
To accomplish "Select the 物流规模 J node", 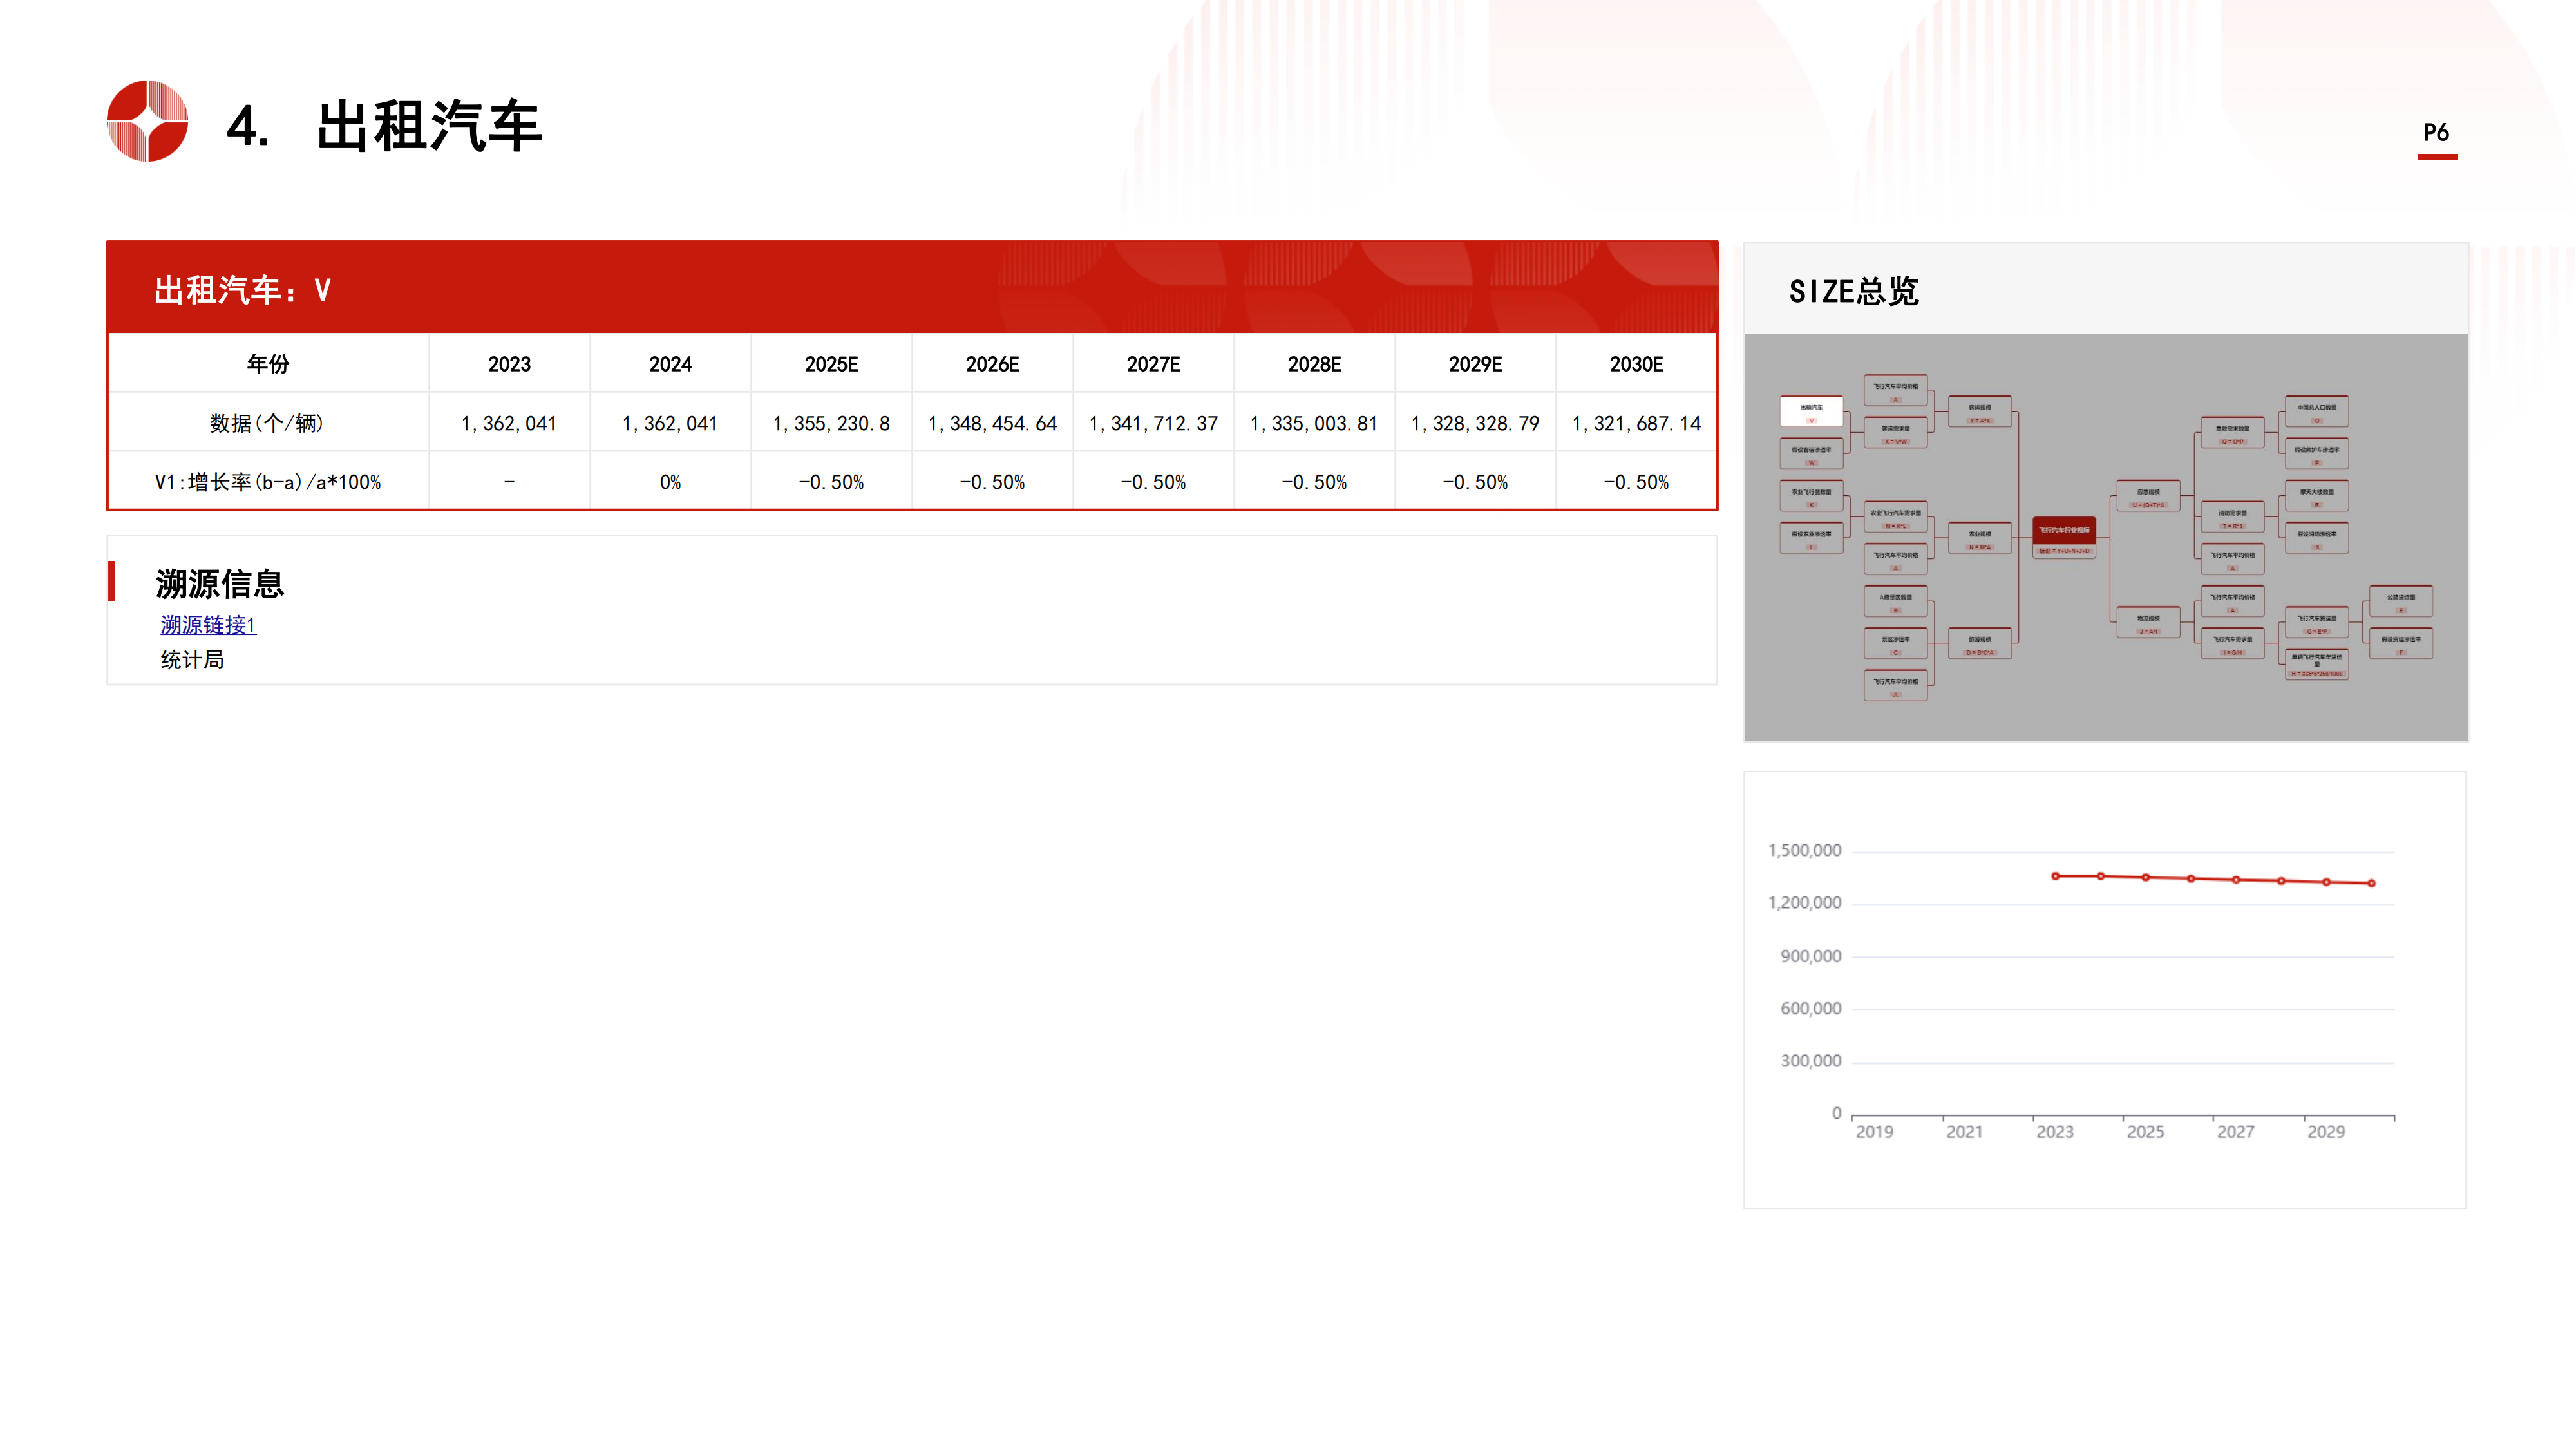I will pos(2148,623).
